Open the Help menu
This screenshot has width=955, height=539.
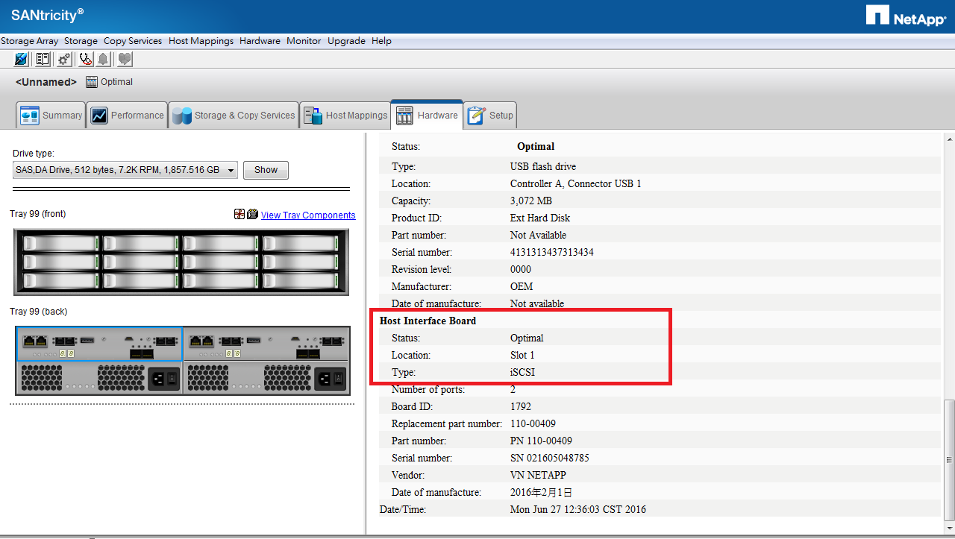coord(381,41)
